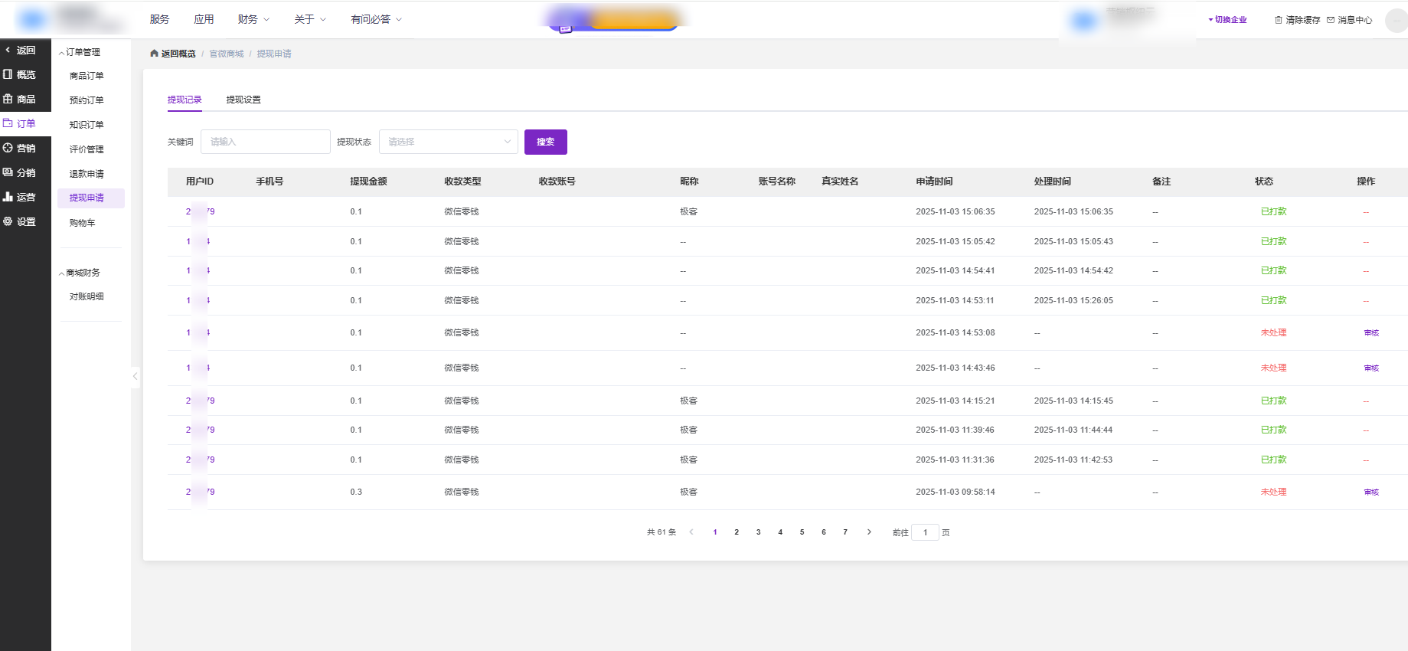Image resolution: width=1408 pixels, height=651 pixels.
Task: Open 消息中心 envelope icon
Action: (1331, 20)
